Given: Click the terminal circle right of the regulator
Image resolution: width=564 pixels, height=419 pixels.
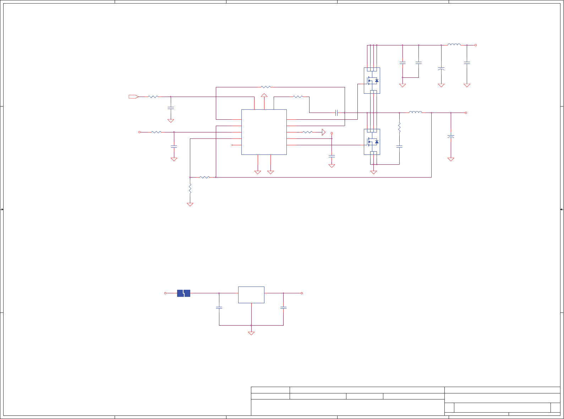Looking at the screenshot, I should click(x=302, y=293).
